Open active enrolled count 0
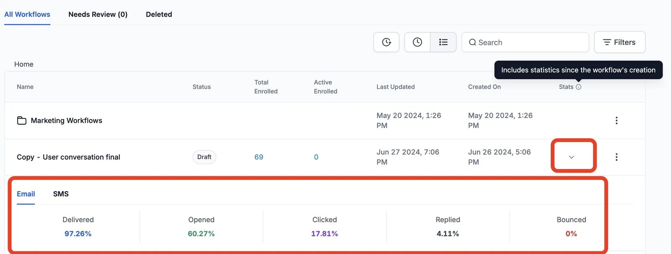 coord(316,157)
